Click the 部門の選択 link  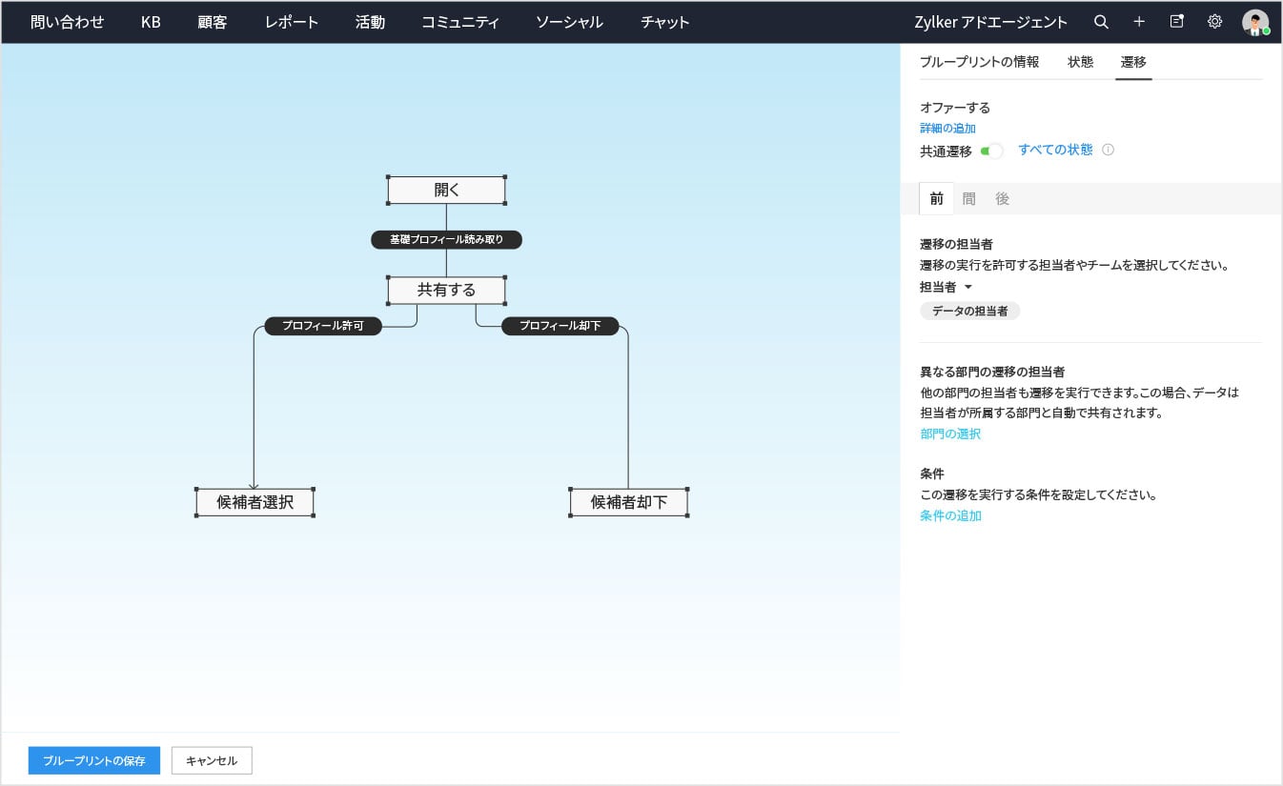pos(950,433)
